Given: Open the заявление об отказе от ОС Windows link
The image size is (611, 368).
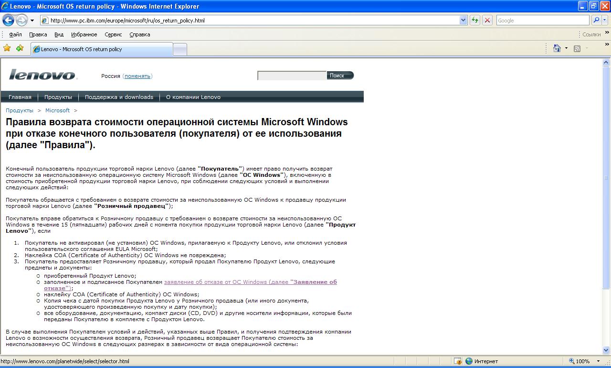Looking at the screenshot, I should 250,282.
